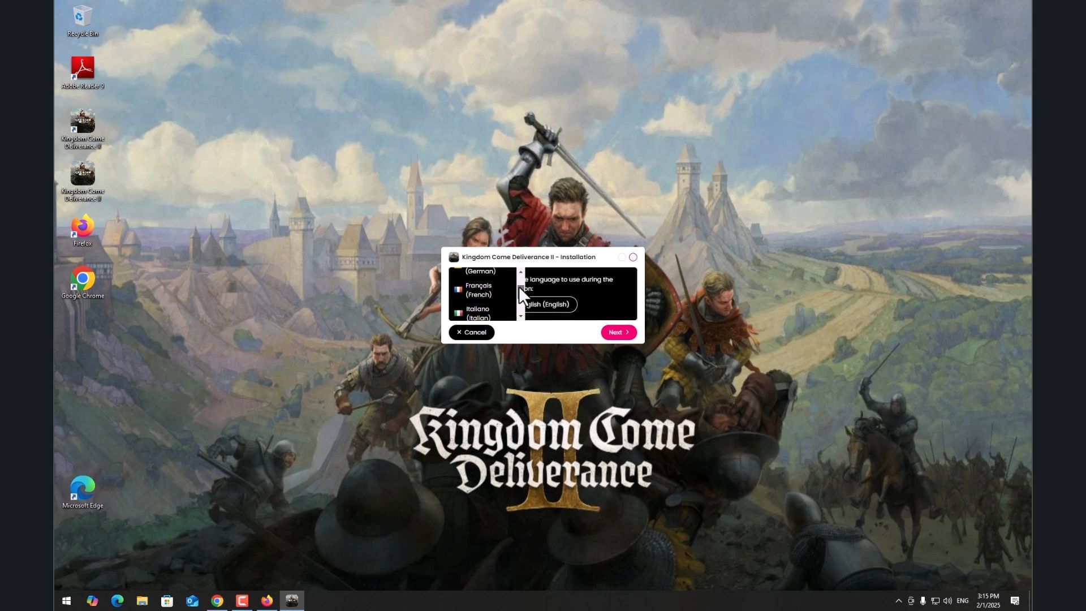Screen dimensions: 1086x611
Task: Open Microsoft Edge from the taskbar
Action: coord(117,601)
